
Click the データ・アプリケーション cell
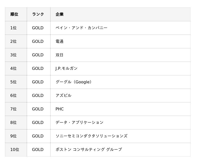coord(79,122)
